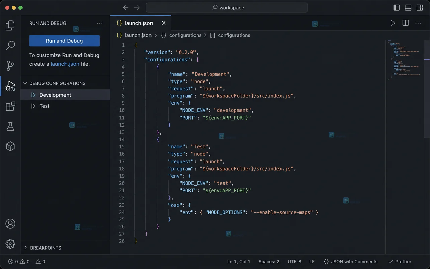Click "--enable-source-maps" string
430x269 pixels.
282,212
